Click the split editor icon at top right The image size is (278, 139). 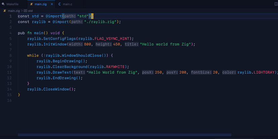(276, 4)
